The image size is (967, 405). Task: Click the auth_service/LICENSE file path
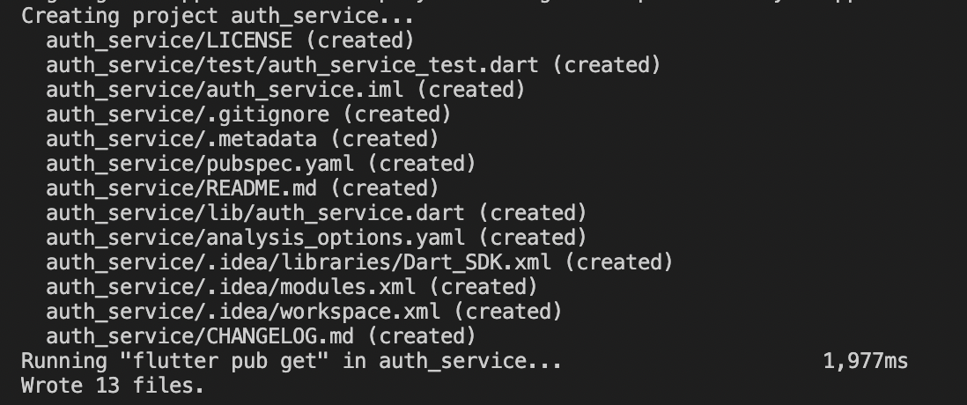(169, 40)
